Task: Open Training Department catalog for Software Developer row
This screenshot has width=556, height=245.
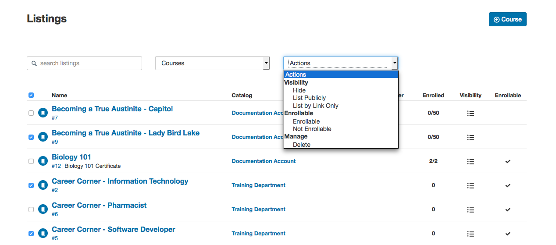Action: pyautogui.click(x=258, y=234)
